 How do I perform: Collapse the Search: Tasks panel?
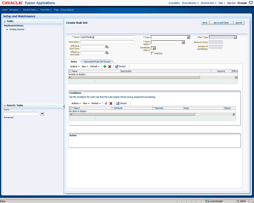click(x=5, y=105)
